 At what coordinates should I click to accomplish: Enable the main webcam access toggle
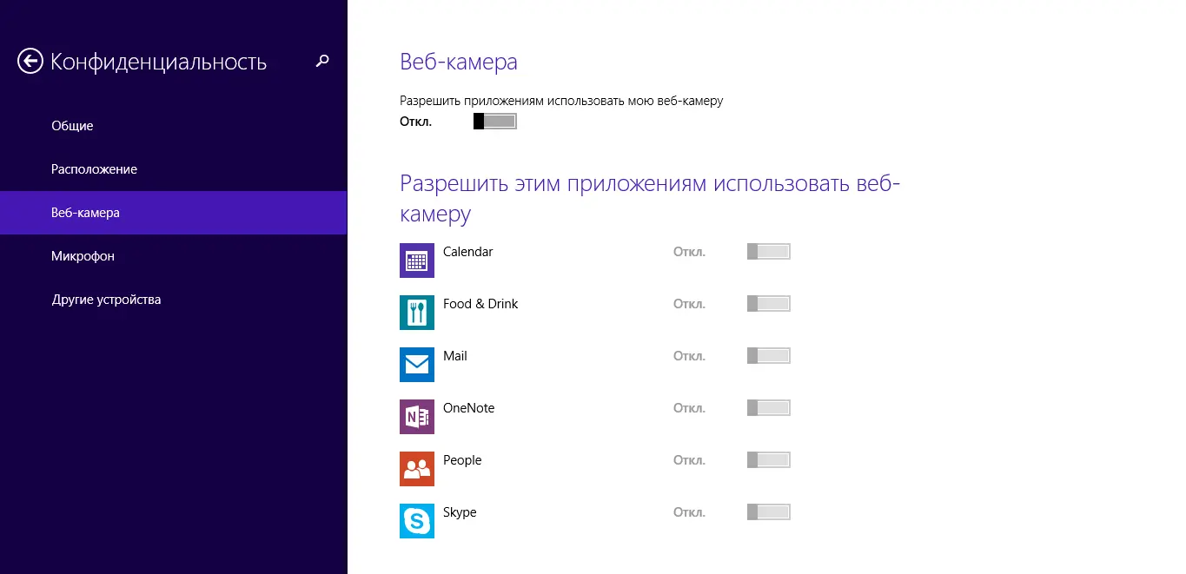click(494, 122)
